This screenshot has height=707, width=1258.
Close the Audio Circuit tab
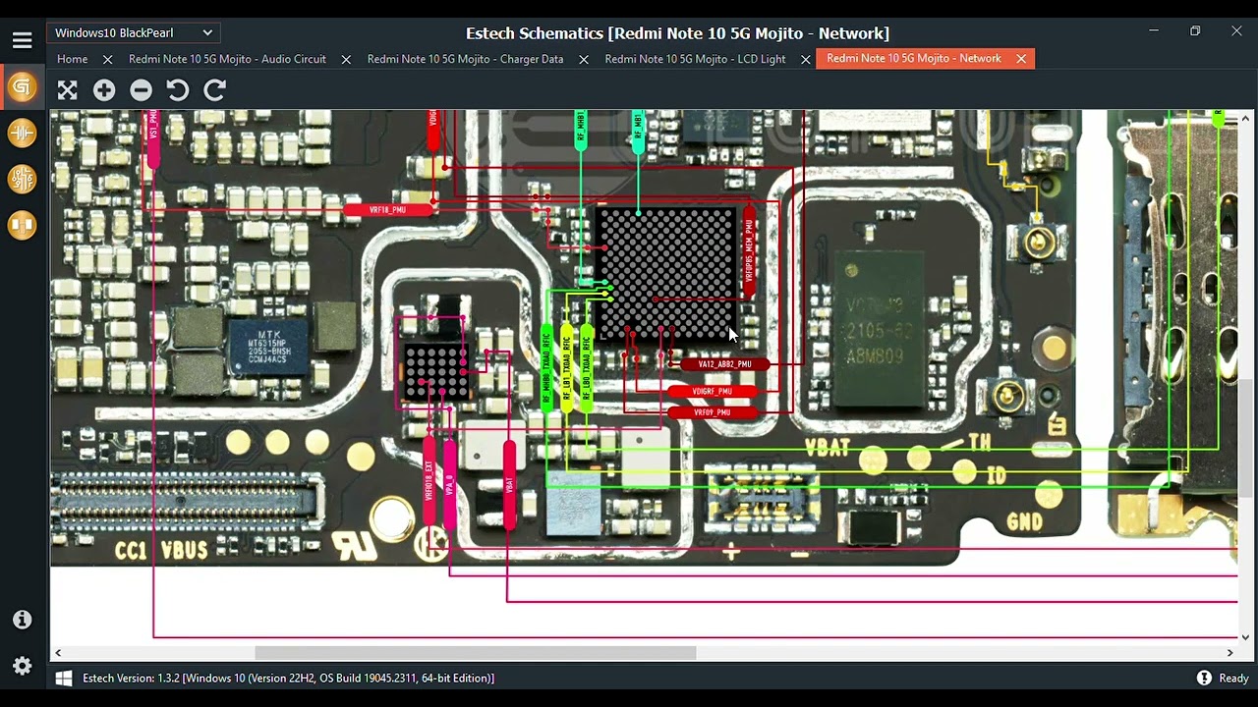(346, 60)
